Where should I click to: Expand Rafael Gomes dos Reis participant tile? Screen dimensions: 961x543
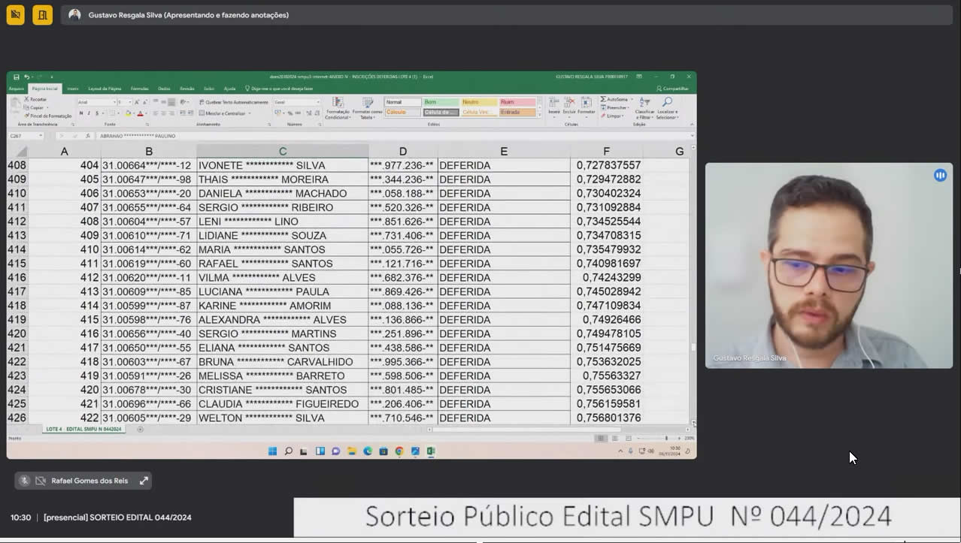[144, 481]
